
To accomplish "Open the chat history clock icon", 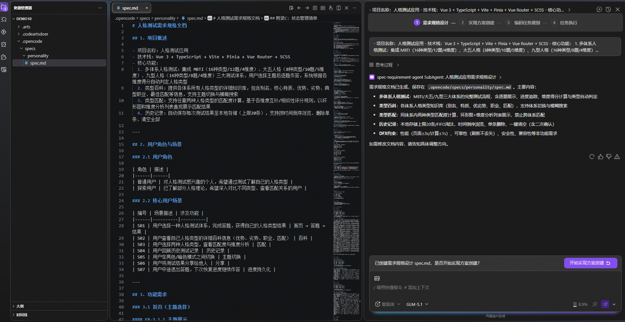I will (608, 10).
